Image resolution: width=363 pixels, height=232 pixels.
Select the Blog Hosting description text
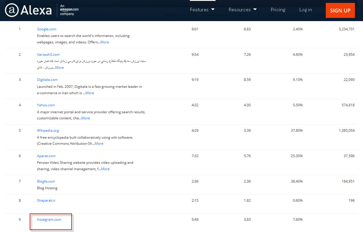coord(47,188)
